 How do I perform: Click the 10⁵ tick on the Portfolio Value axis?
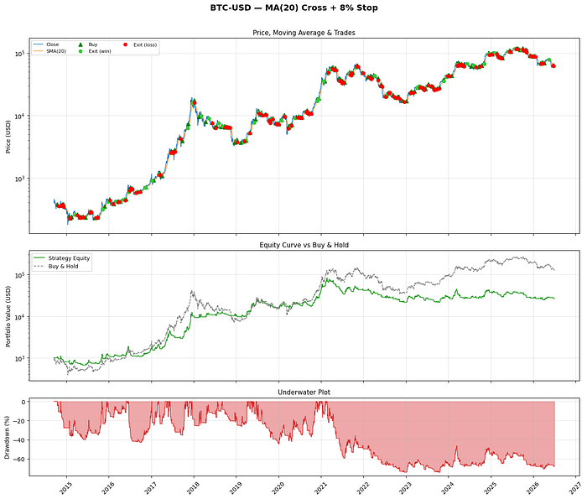19,275
